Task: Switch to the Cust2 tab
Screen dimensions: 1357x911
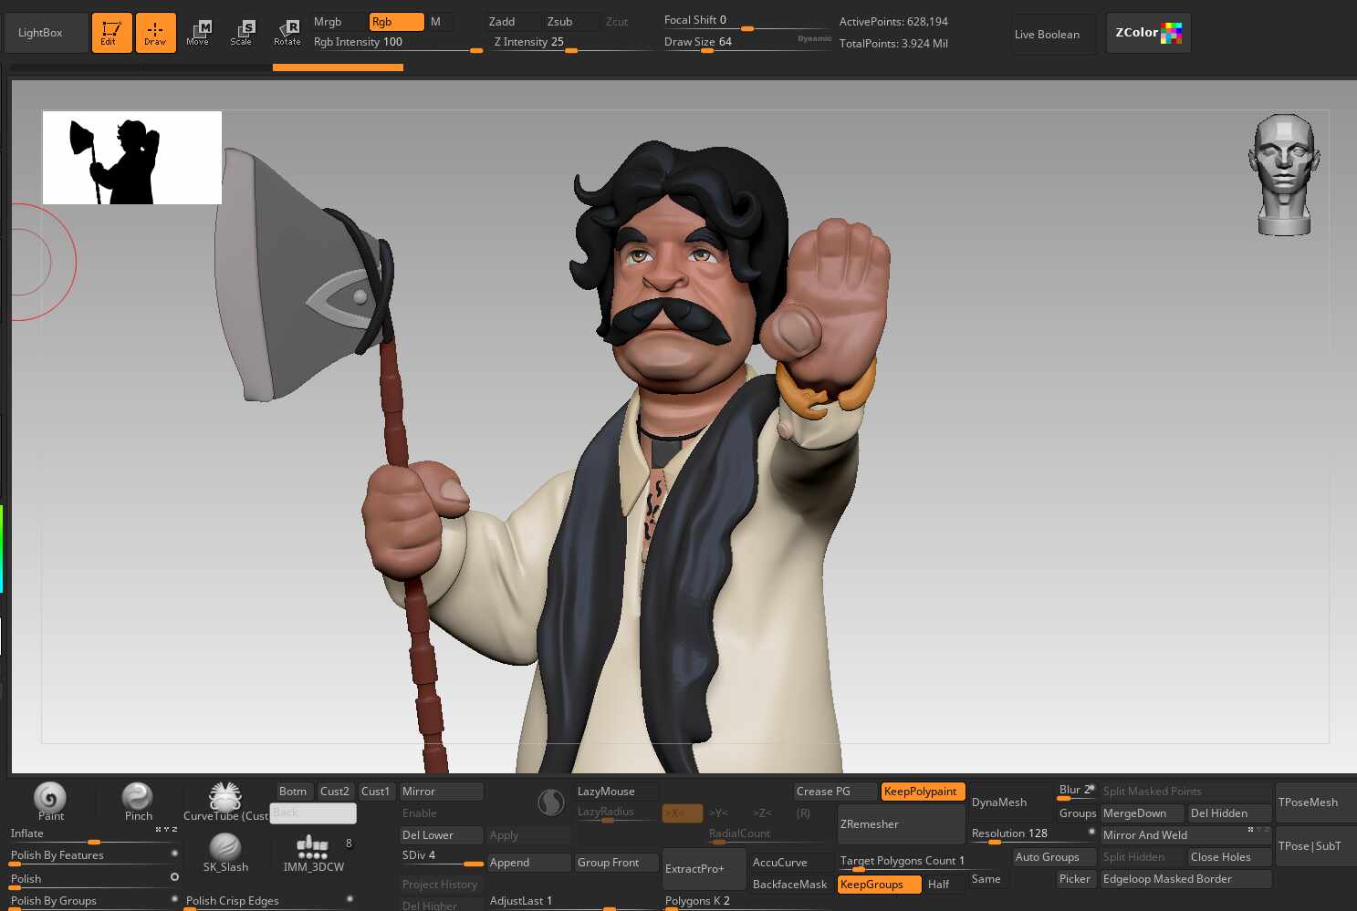Action: click(x=334, y=792)
